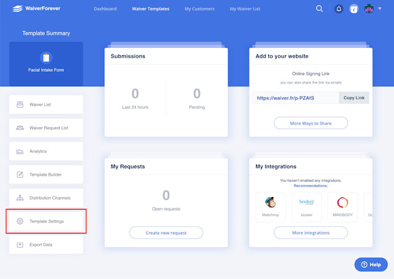
Task: Select Export Data label in sidebar
Action: click(41, 245)
